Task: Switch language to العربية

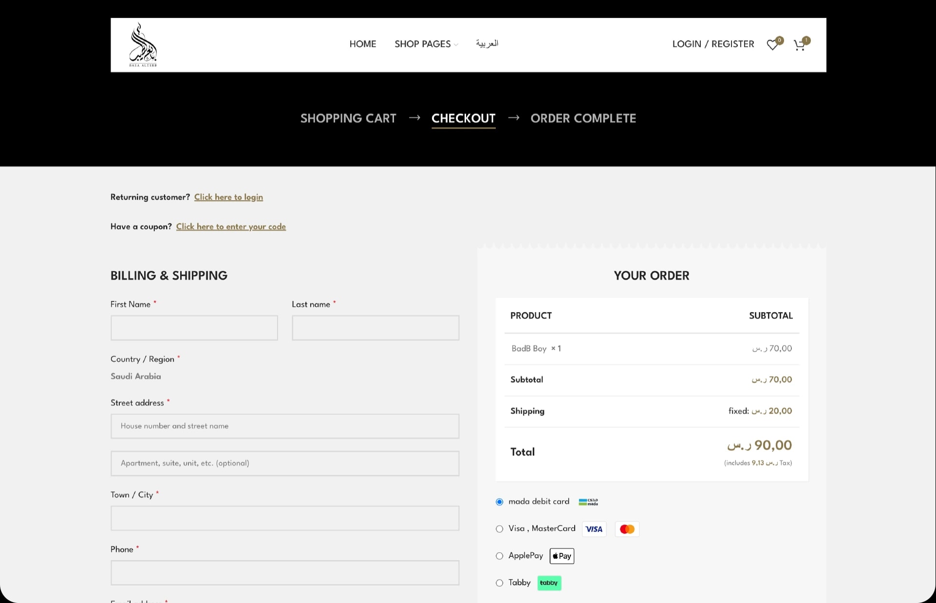Action: (x=487, y=43)
